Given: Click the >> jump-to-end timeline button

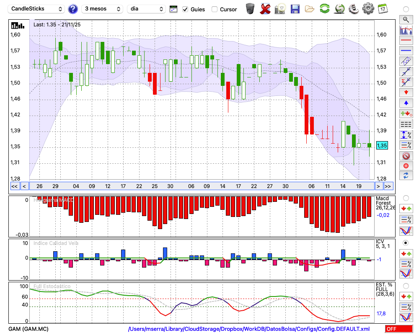Looking at the screenshot, I should pos(388,186).
